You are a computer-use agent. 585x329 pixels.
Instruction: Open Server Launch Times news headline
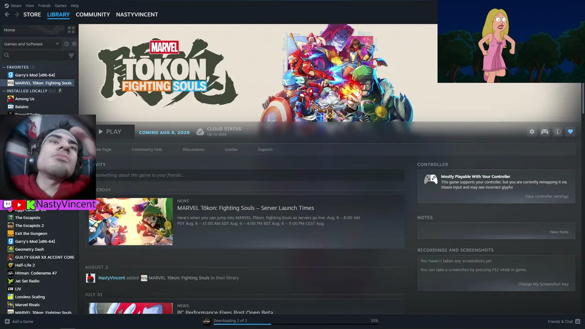coord(245,208)
